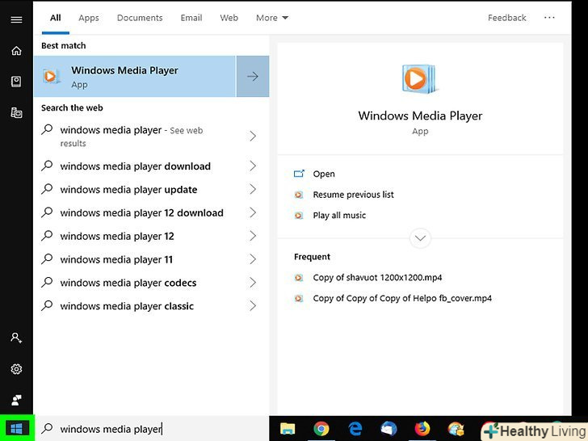The image size is (588, 441).
Task: Open the hamburger menu in the sidebar
Action: (16, 19)
